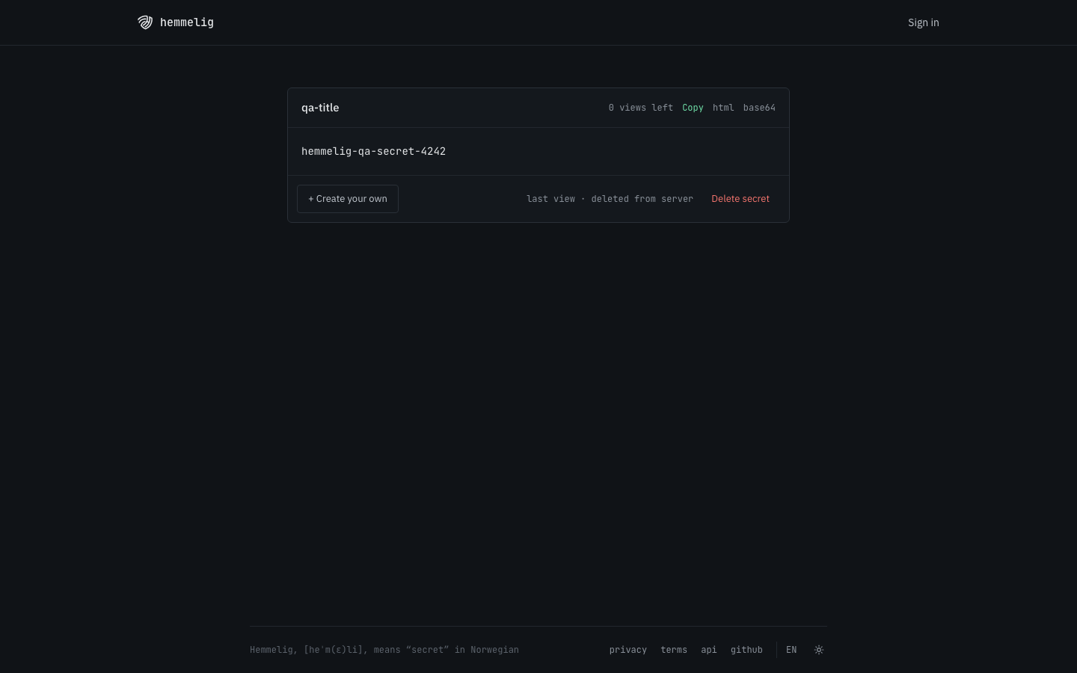Open the github footer link

pos(746,650)
